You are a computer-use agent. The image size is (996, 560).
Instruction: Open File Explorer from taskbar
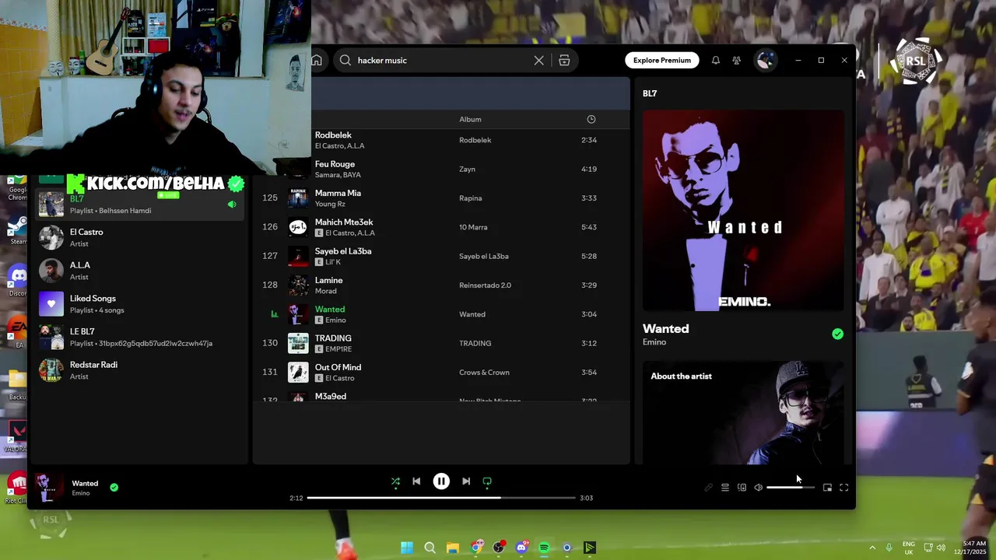(452, 548)
